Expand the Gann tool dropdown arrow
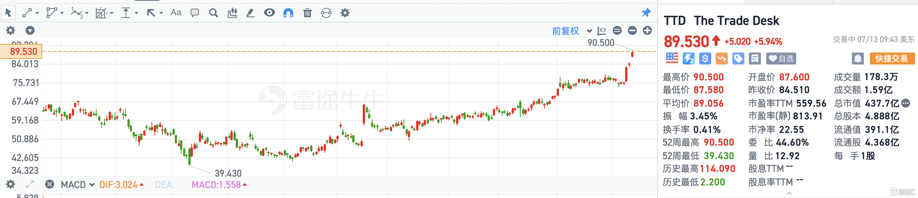This screenshot has height=198, width=918. coord(112,13)
